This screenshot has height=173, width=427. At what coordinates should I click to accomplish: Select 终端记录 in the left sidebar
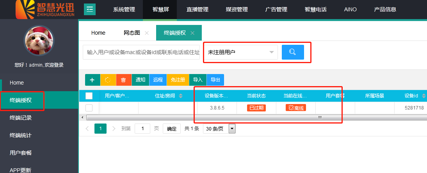[x=21, y=118]
